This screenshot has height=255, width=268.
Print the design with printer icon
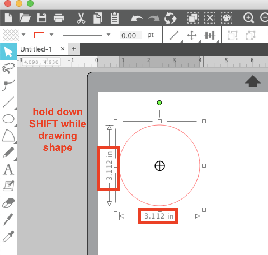point(59,18)
